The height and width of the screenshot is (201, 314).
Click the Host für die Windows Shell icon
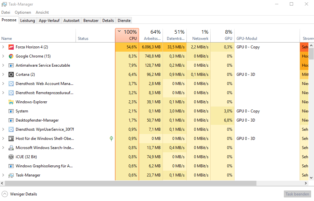pos(11,139)
